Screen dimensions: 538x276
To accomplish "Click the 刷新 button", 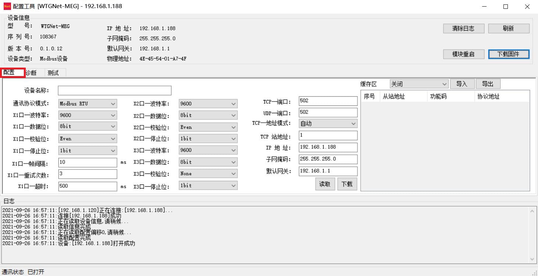I will coord(509,28).
